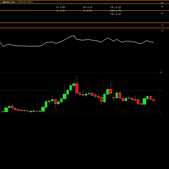Screen dimensions: 169x169
Task: Click the price axis label 6
Action: tap(160, 91)
